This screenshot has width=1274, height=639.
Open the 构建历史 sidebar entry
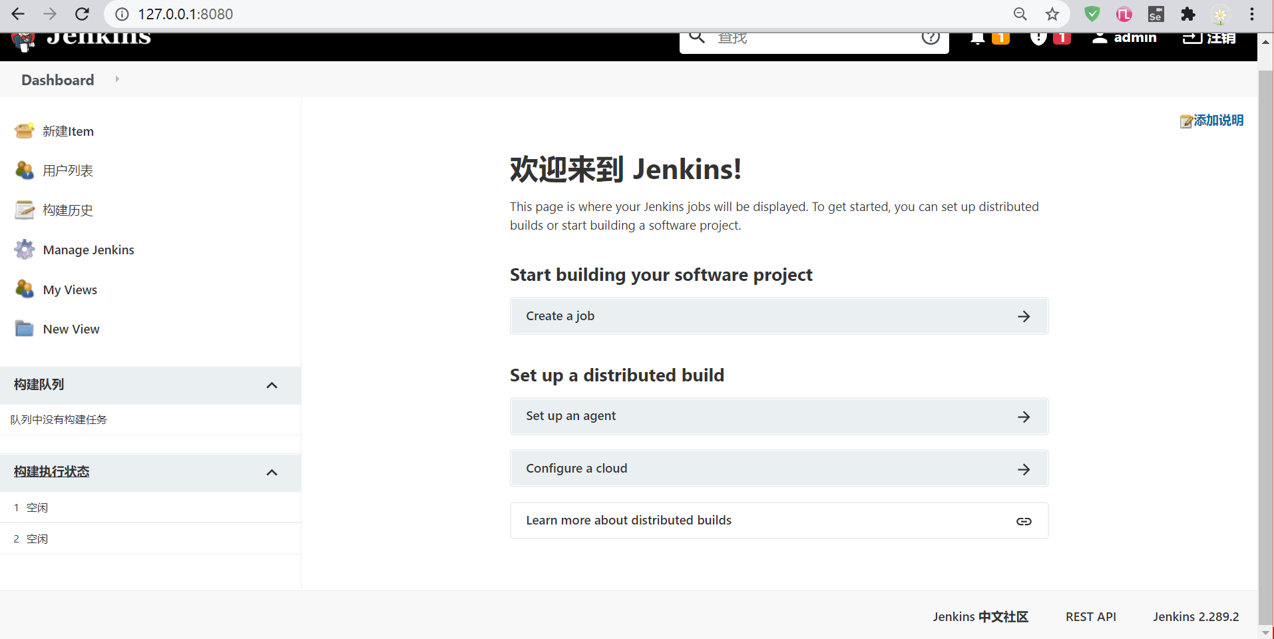coord(68,210)
